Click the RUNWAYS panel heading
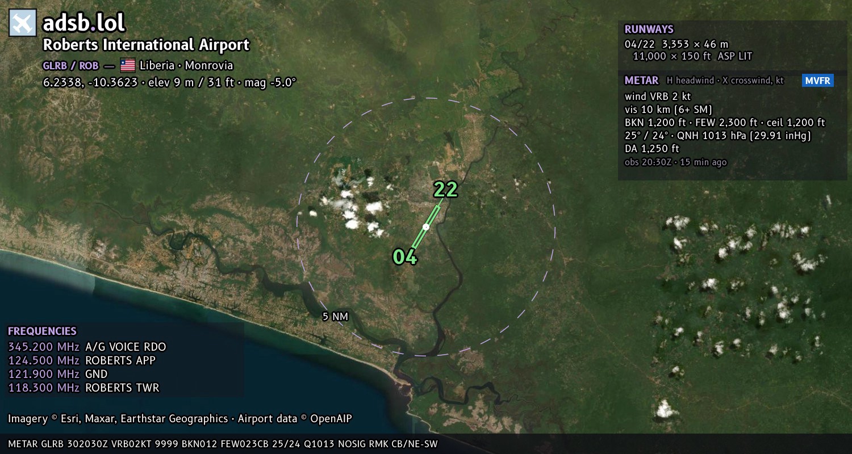The width and height of the screenshot is (852, 454). (x=649, y=30)
